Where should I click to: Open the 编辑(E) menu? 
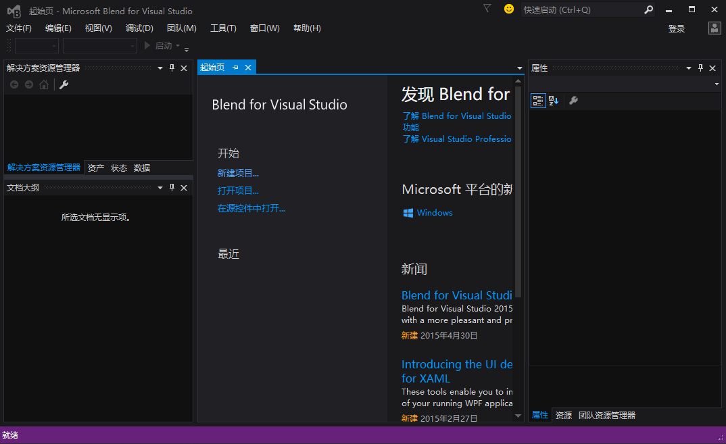(x=58, y=28)
